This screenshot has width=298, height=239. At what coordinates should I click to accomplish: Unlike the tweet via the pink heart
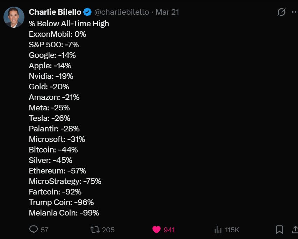coord(157,230)
